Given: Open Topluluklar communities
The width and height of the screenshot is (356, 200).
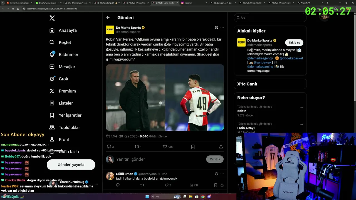Looking at the screenshot, I should click(65, 127).
